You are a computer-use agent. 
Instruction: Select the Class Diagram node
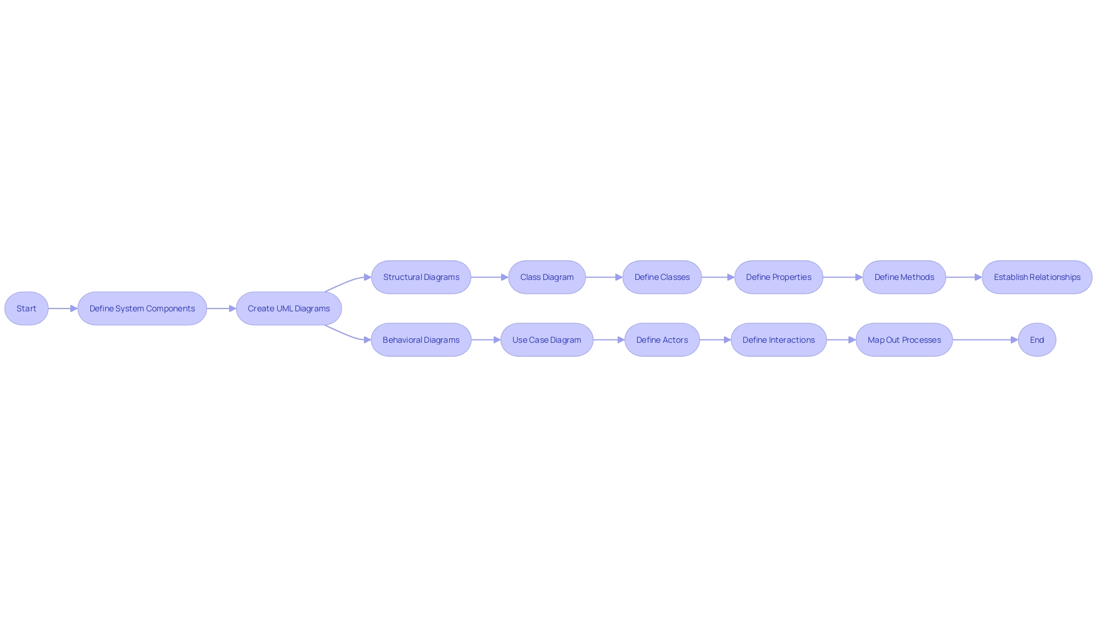pyautogui.click(x=546, y=277)
